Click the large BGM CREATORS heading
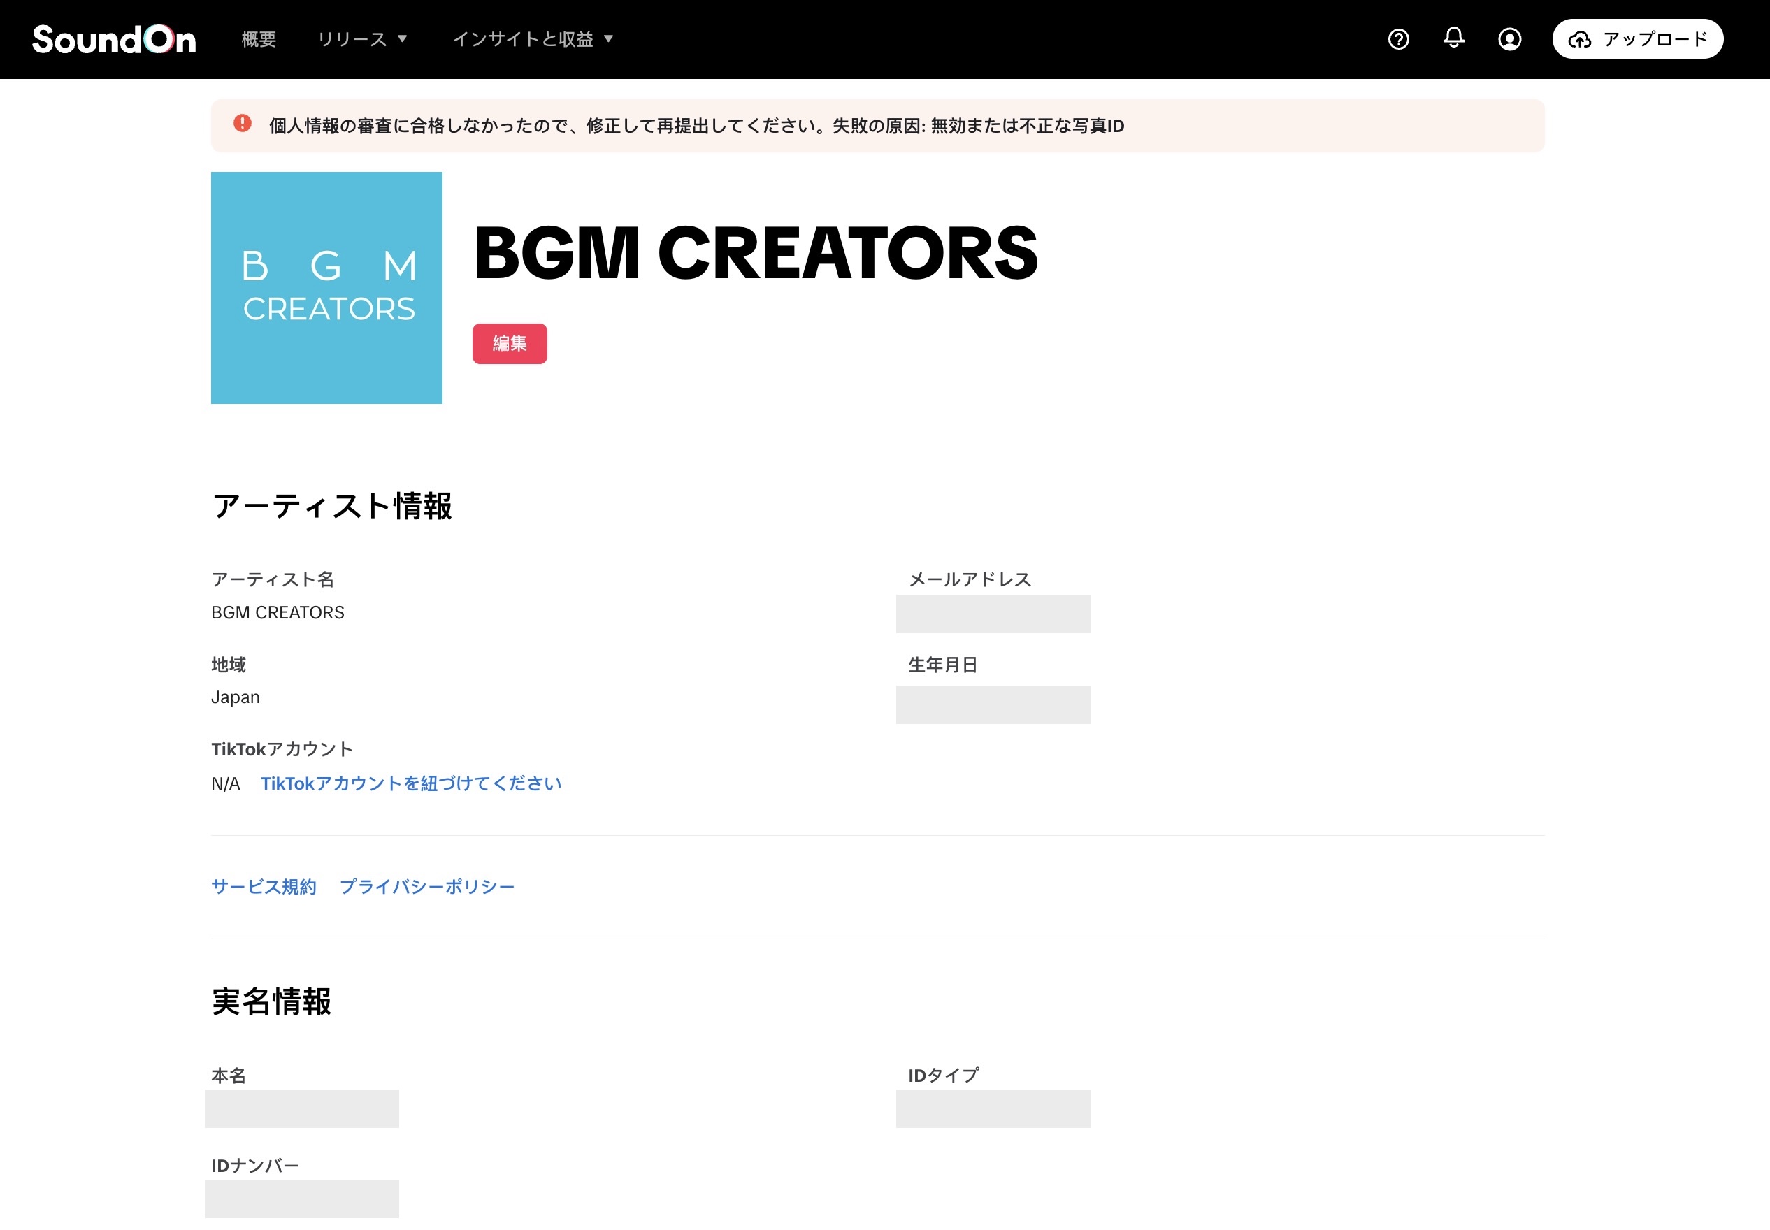Image resolution: width=1770 pixels, height=1230 pixels. point(756,254)
